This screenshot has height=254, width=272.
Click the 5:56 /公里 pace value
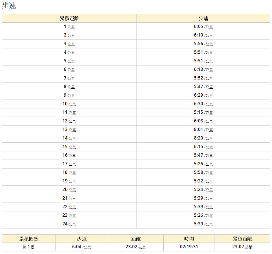pos(203,44)
